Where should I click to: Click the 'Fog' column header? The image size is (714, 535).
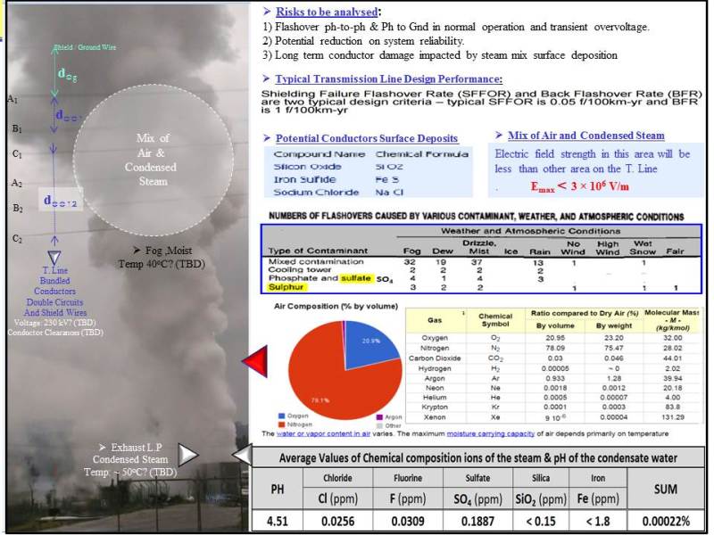411,251
